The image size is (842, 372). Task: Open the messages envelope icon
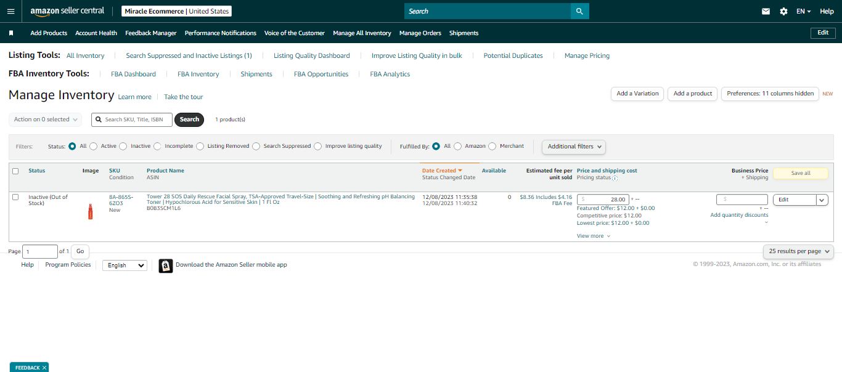point(766,11)
